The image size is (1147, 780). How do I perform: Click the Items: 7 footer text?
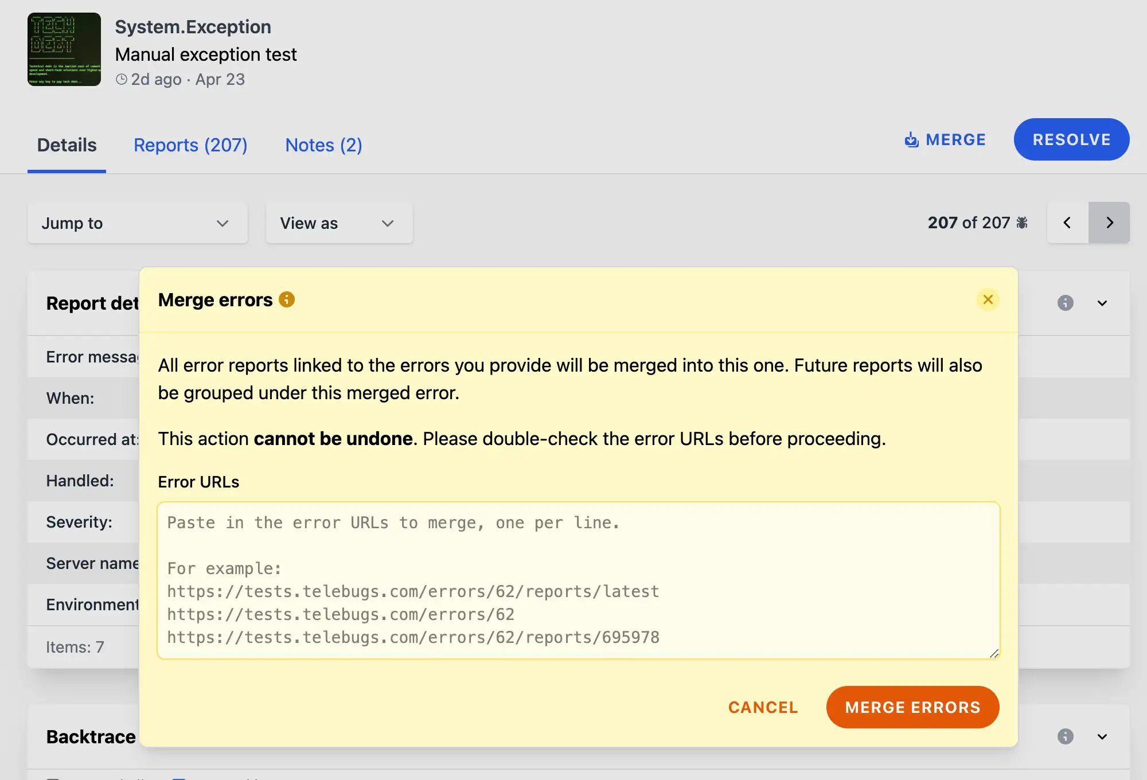point(75,647)
